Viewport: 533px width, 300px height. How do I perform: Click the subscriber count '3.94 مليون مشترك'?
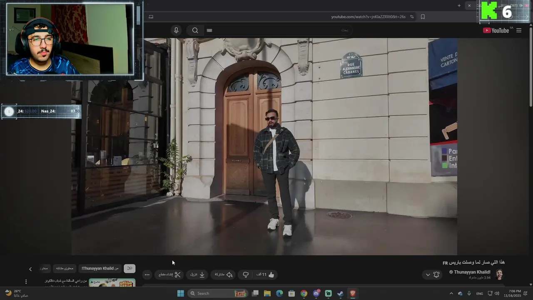coord(480,277)
